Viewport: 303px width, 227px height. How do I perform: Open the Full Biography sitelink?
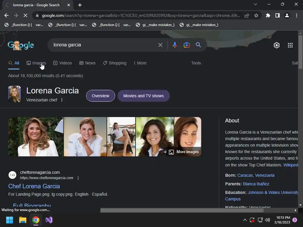32,205
